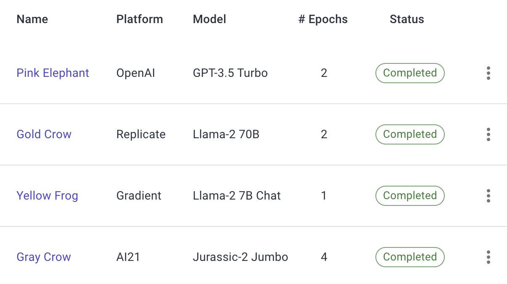Open the Pink Elephant fine-tune link
507x284 pixels.
click(x=53, y=73)
